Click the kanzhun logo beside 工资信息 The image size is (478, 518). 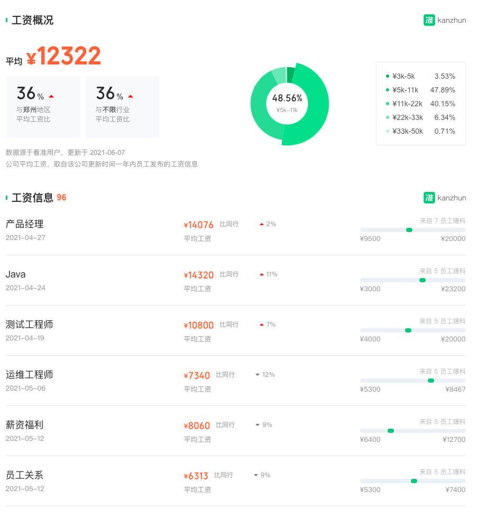coord(445,198)
